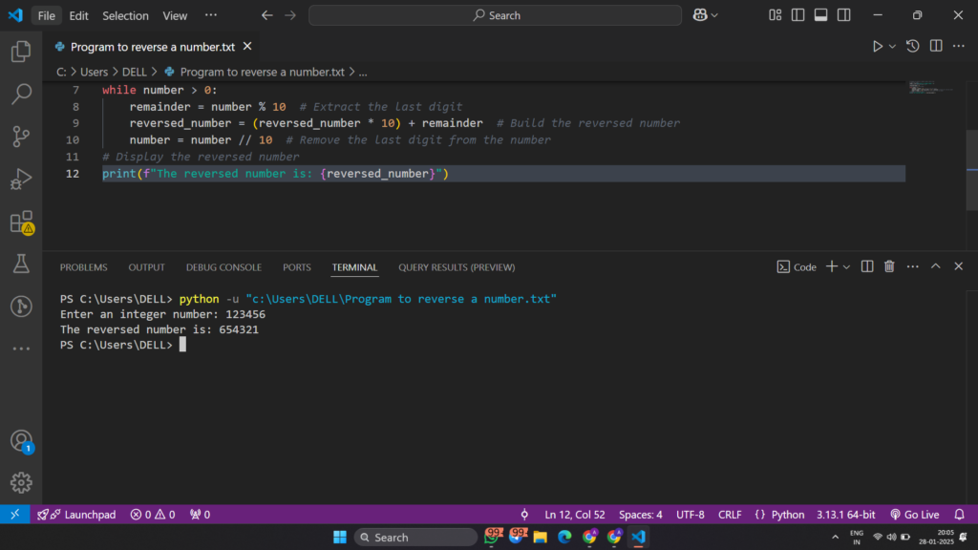Open the Live Share clock-like sidebar icon
This screenshot has height=550, width=978.
pyautogui.click(x=21, y=307)
